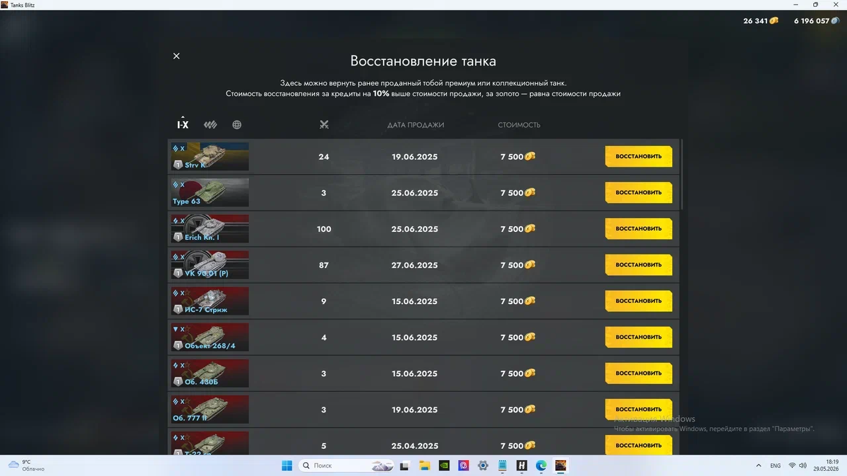Restore the Erich Kn. I tank
Image resolution: width=847 pixels, height=476 pixels.
coord(639,229)
